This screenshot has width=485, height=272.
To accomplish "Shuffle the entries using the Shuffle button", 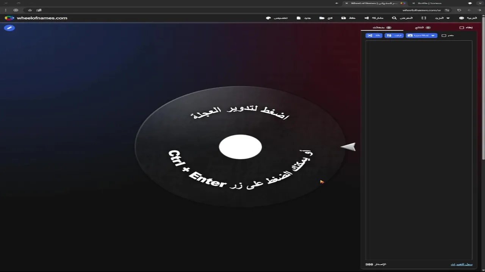I will click(374, 36).
